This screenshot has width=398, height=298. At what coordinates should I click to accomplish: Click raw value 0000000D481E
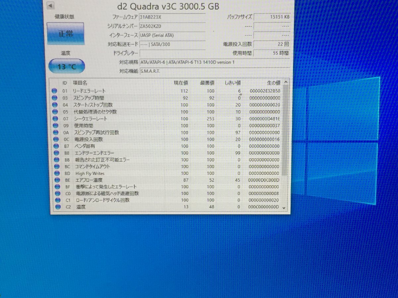pos(264,119)
